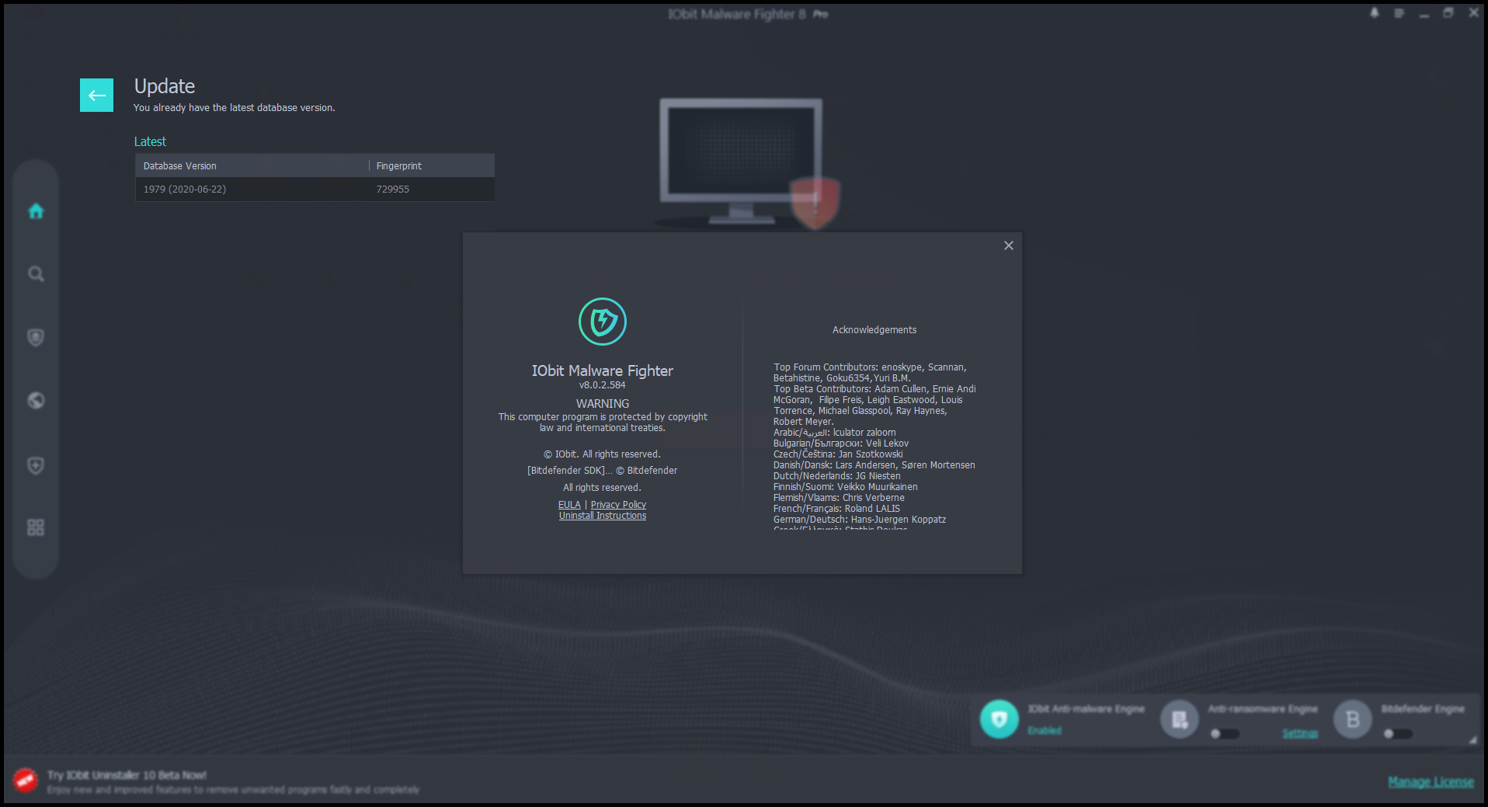1488x807 pixels.
Task: Click the 'Latest' section label
Action: [x=150, y=141]
